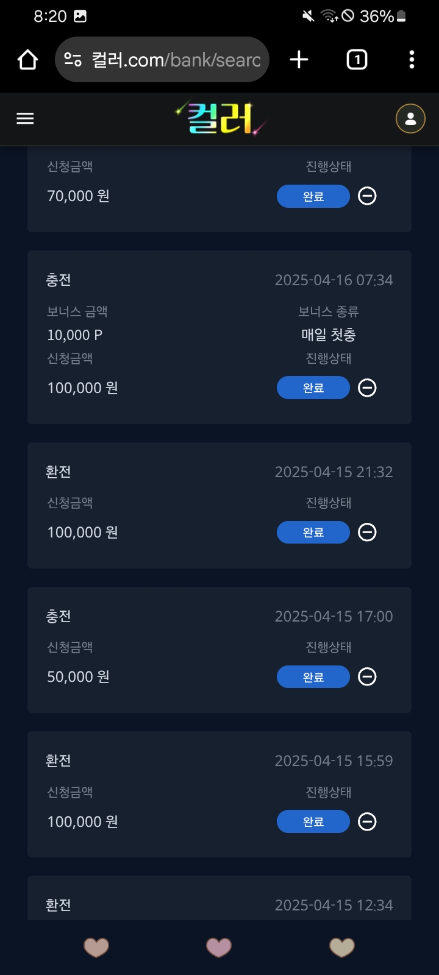Image resolution: width=439 pixels, height=975 pixels.
Task: Click 완료 button for 50,000 원 충전
Action: 313,677
